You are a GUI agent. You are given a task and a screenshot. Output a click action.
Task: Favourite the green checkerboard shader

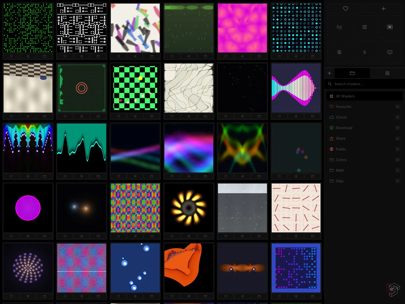tap(118, 116)
